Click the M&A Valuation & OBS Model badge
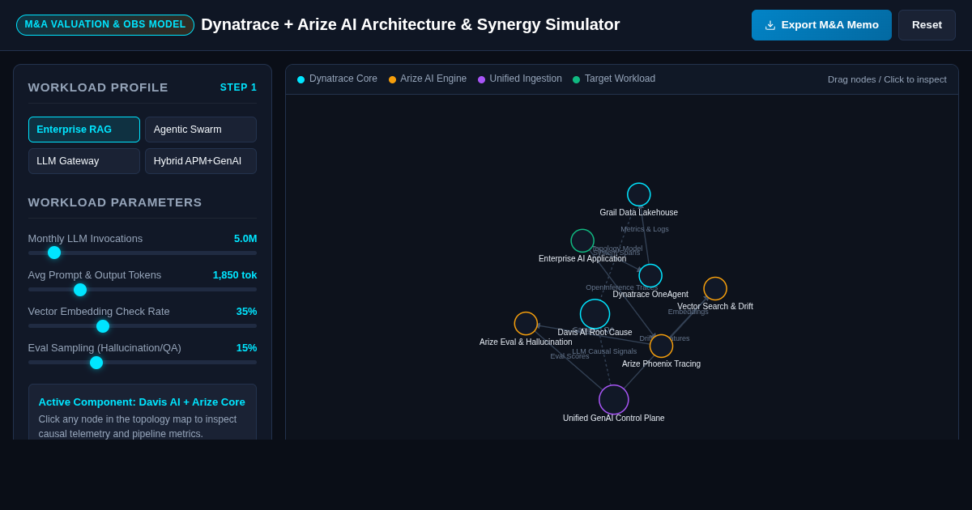Screen dimensions: 972x510 [105, 24]
